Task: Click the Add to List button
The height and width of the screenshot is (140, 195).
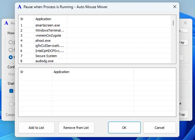Action: coord(37,127)
